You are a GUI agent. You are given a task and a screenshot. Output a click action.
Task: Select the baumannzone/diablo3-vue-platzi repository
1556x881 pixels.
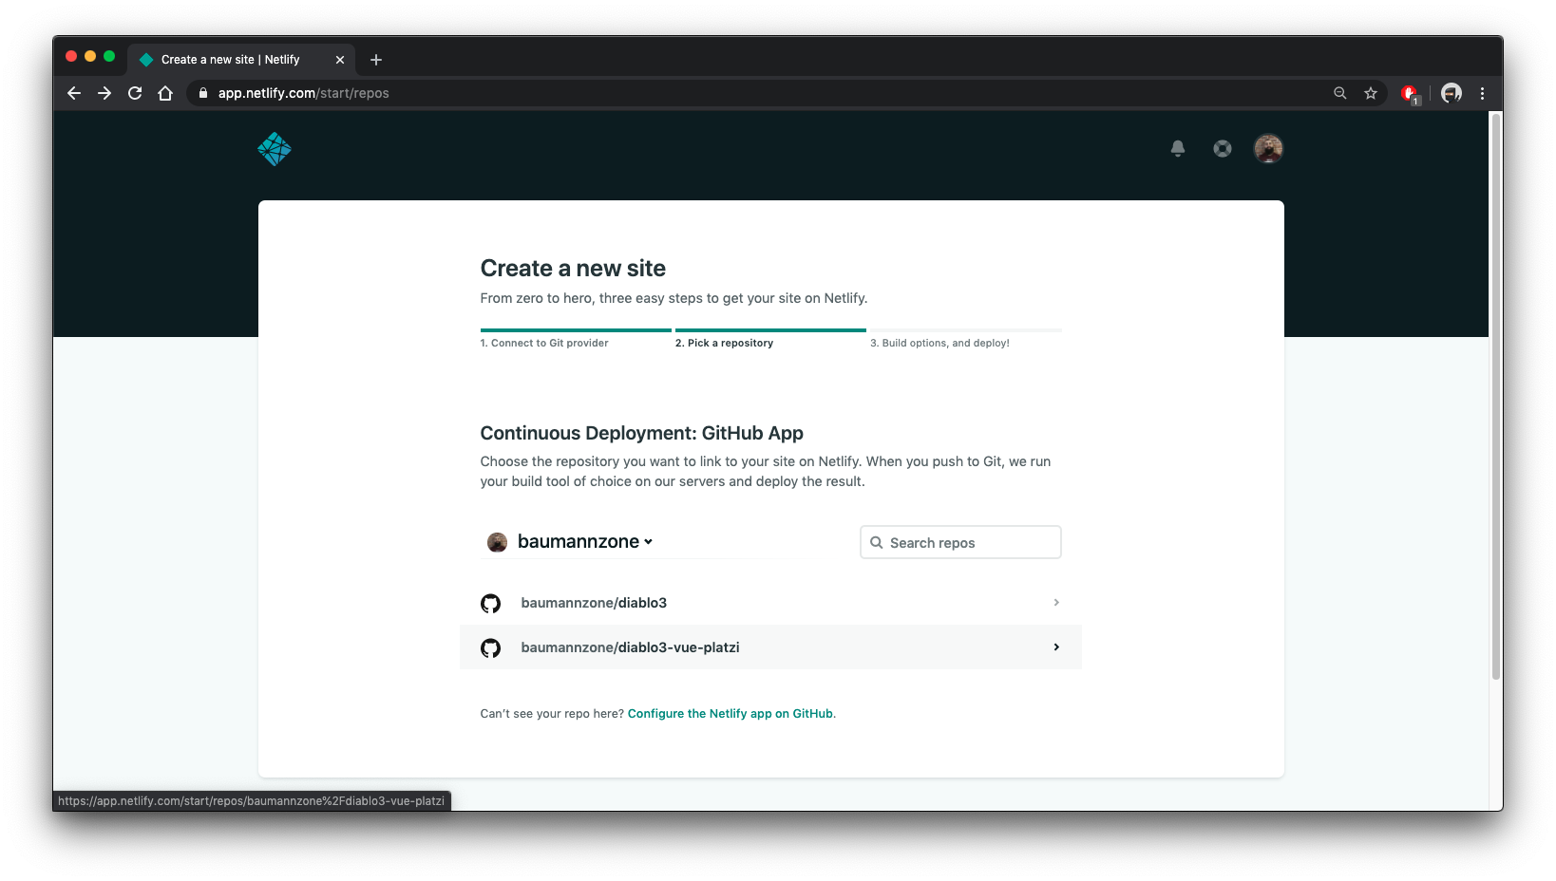coord(770,647)
